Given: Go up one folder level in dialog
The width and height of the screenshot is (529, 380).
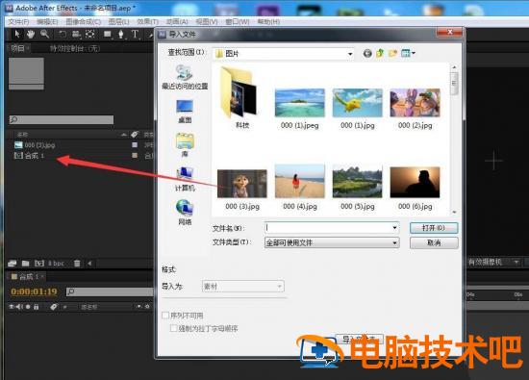Looking at the screenshot, I should (x=380, y=53).
